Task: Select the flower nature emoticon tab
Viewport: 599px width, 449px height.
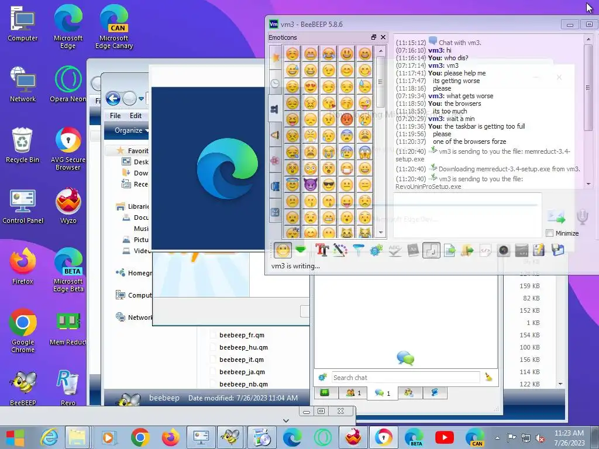Action: point(275,160)
